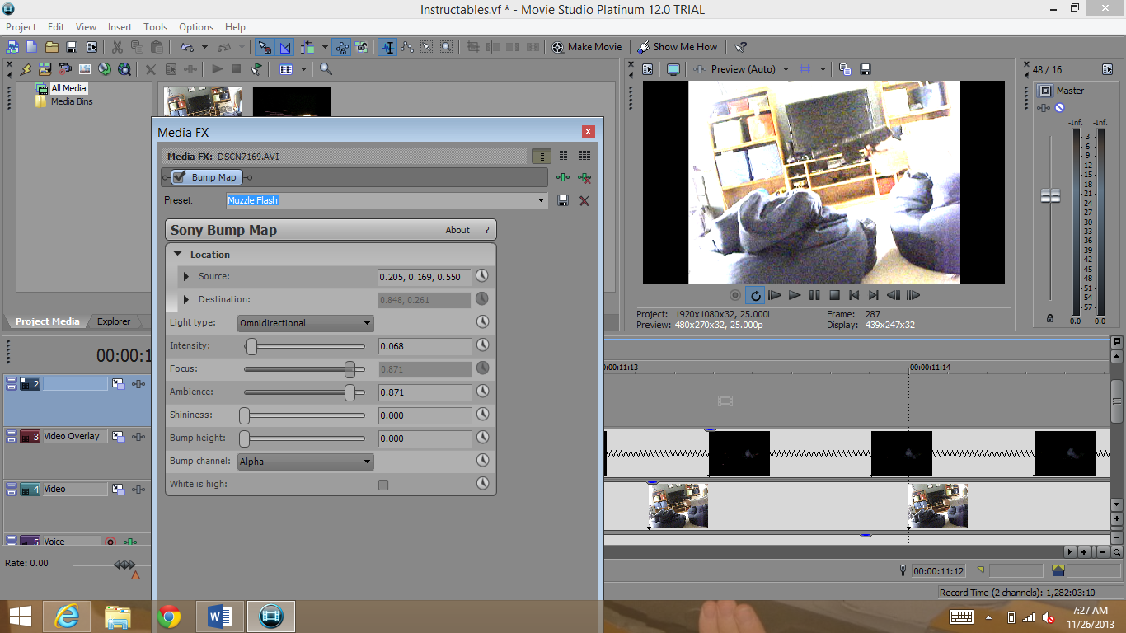Viewport: 1126px width, 633px height.
Task: Click Play From Start in preview transport
Action: 775,295
